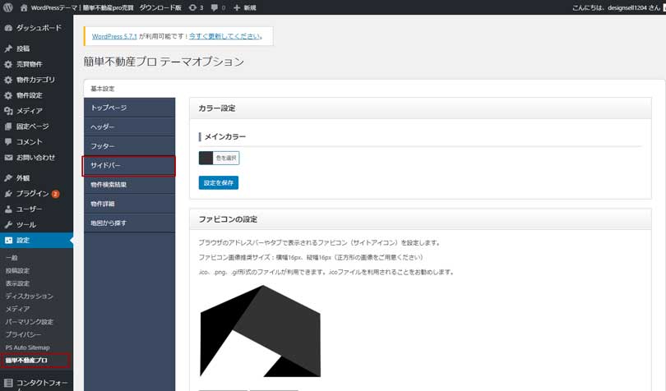This screenshot has width=666, height=391.
Task: Click the WordPress logo in admin bar
Action: [8, 7]
